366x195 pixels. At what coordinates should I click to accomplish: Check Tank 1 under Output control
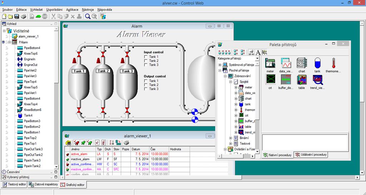146,81
